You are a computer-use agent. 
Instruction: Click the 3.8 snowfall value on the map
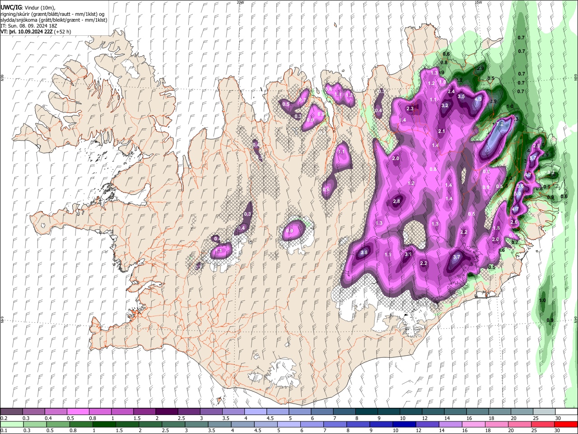(x=364, y=253)
